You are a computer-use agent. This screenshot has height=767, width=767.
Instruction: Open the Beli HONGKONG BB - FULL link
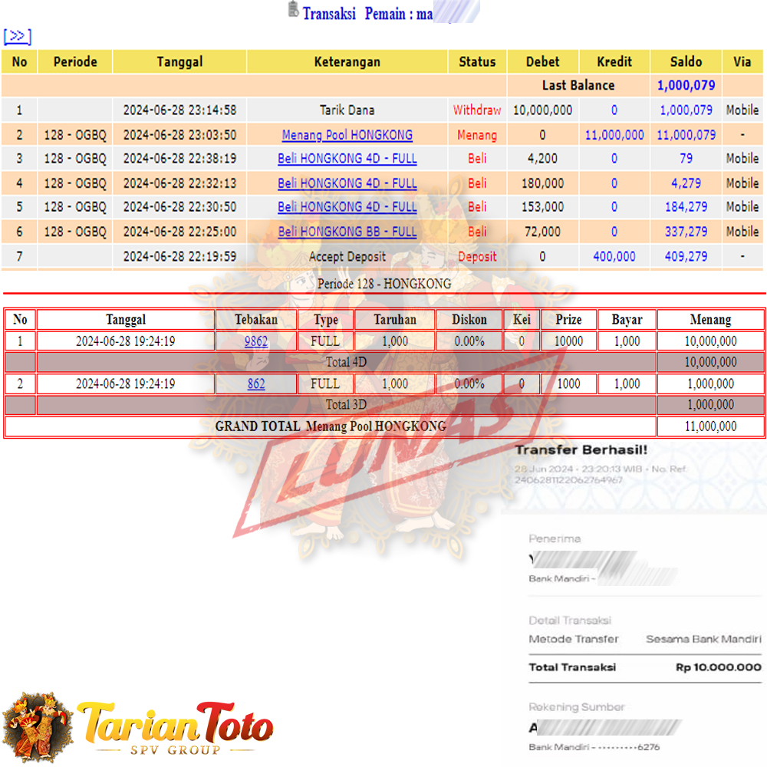pos(347,232)
